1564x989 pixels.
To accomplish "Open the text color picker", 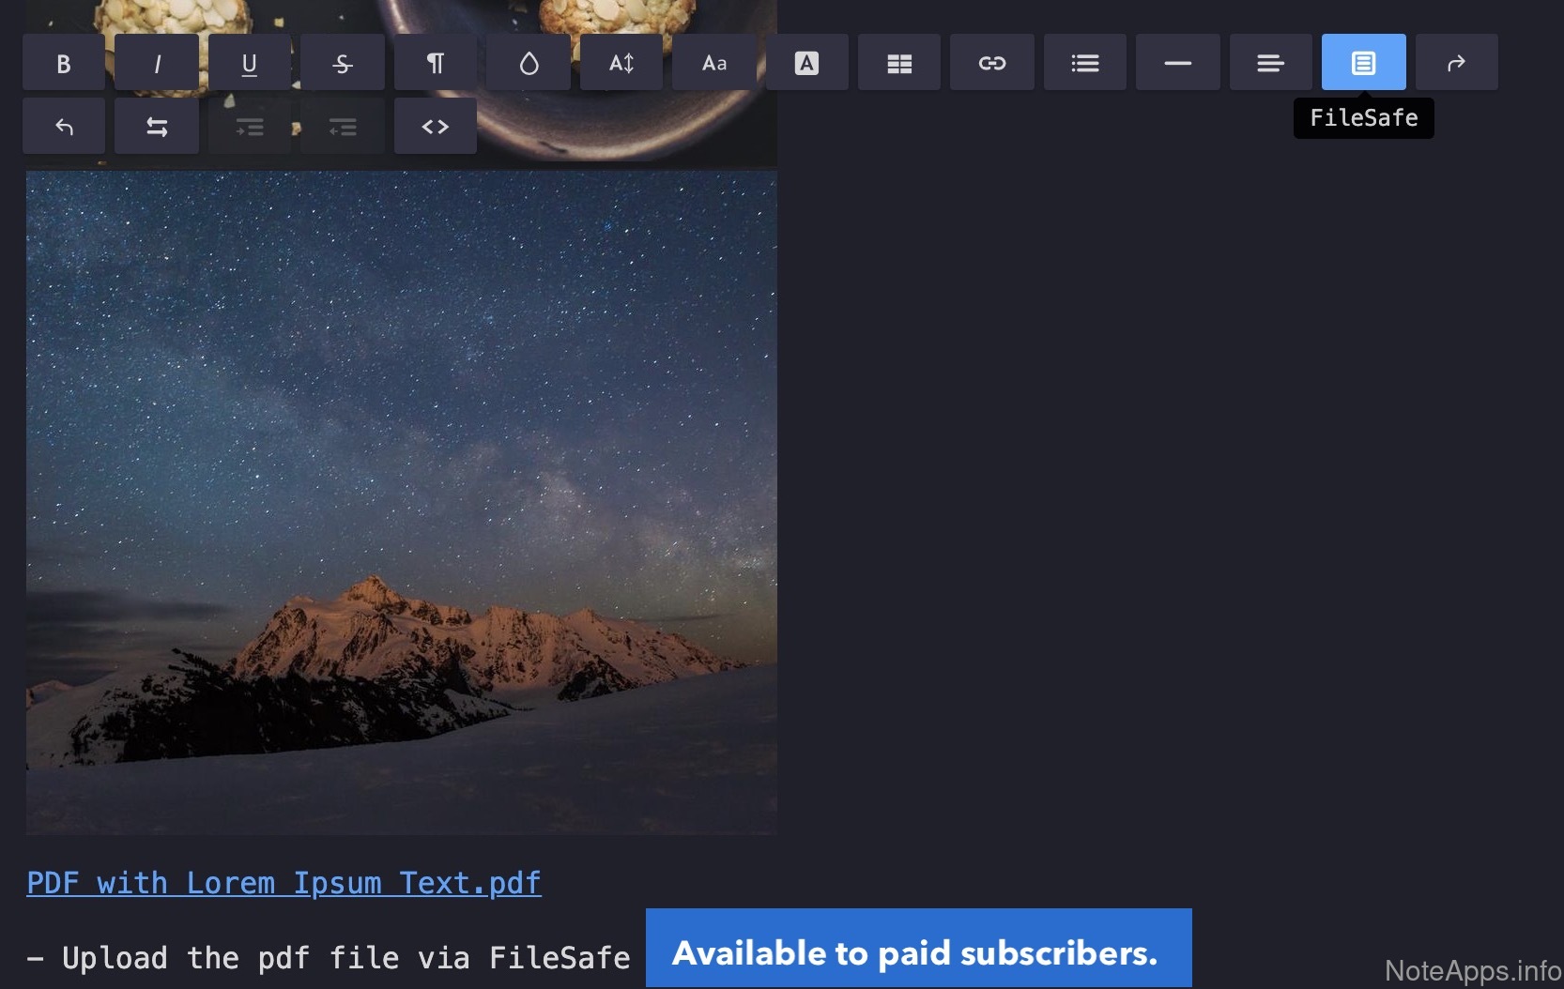I will 529,63.
